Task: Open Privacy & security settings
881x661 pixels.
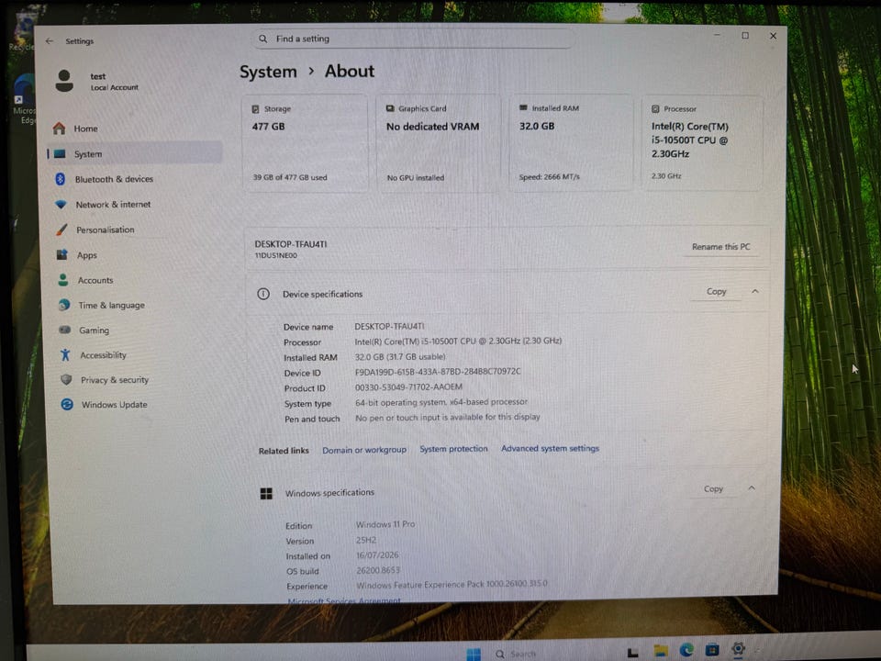Action: point(105,379)
